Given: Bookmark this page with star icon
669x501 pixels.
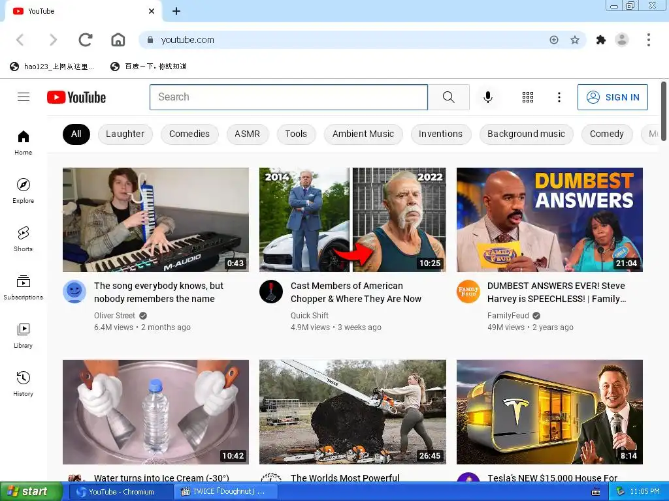Looking at the screenshot, I should (x=575, y=40).
